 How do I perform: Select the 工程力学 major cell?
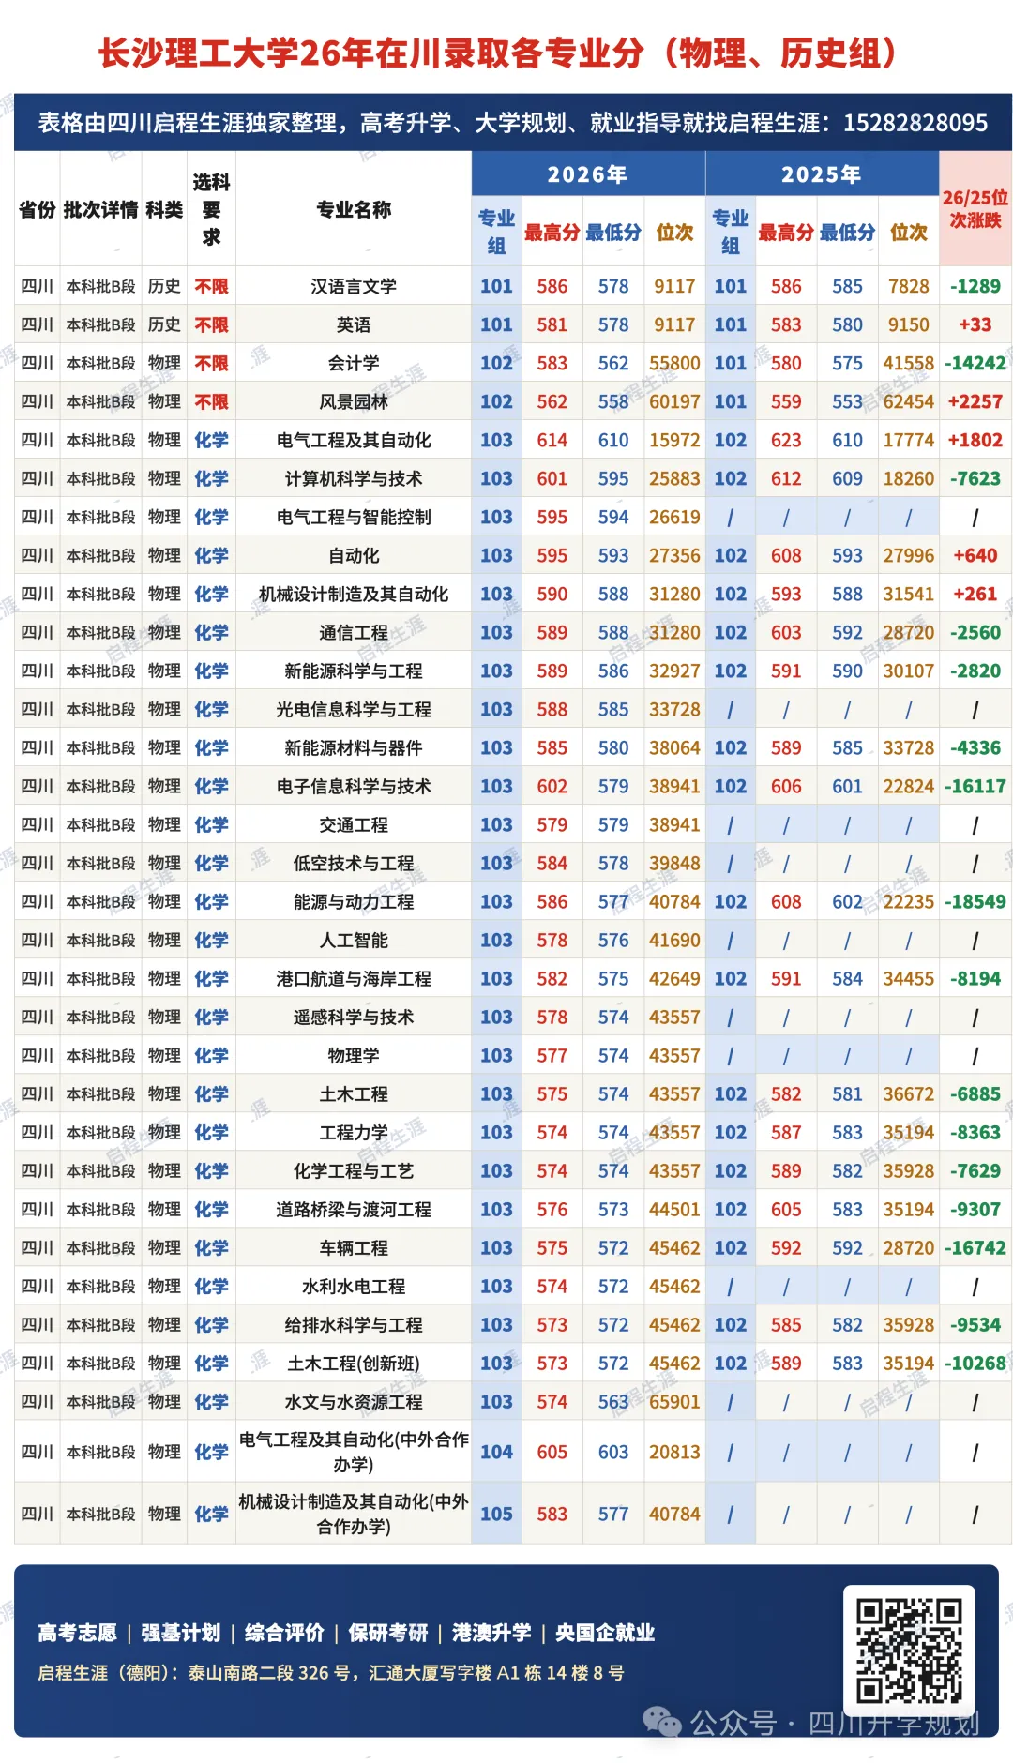coord(354,1132)
